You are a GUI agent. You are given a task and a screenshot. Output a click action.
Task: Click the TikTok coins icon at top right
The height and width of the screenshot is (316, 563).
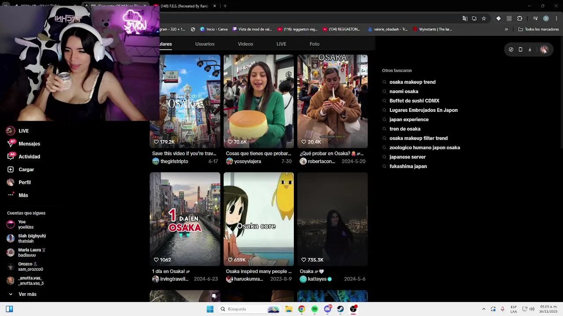pyautogui.click(x=511, y=50)
